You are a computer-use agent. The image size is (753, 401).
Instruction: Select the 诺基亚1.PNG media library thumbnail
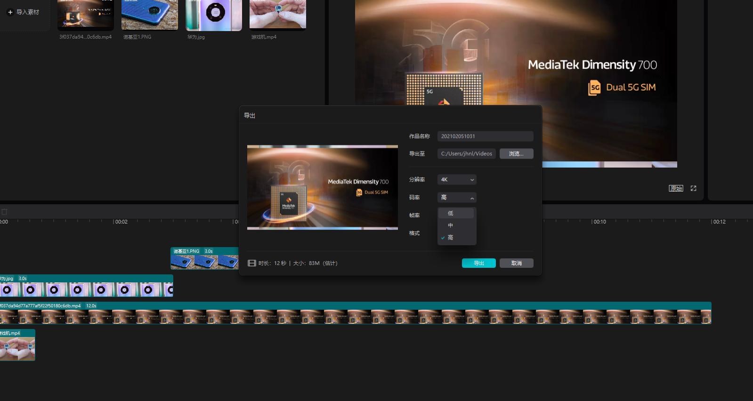point(150,15)
